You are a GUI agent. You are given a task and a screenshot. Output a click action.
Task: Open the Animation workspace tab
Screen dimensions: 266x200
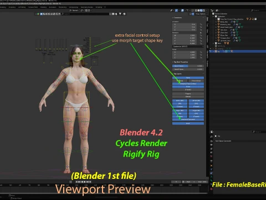point(53,7)
